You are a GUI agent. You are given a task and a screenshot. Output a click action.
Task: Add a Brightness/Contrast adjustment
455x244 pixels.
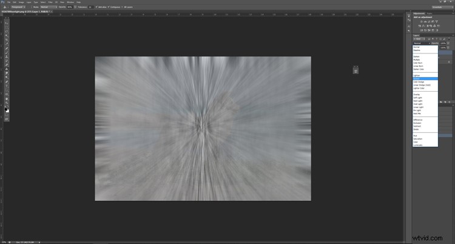pos(421,21)
